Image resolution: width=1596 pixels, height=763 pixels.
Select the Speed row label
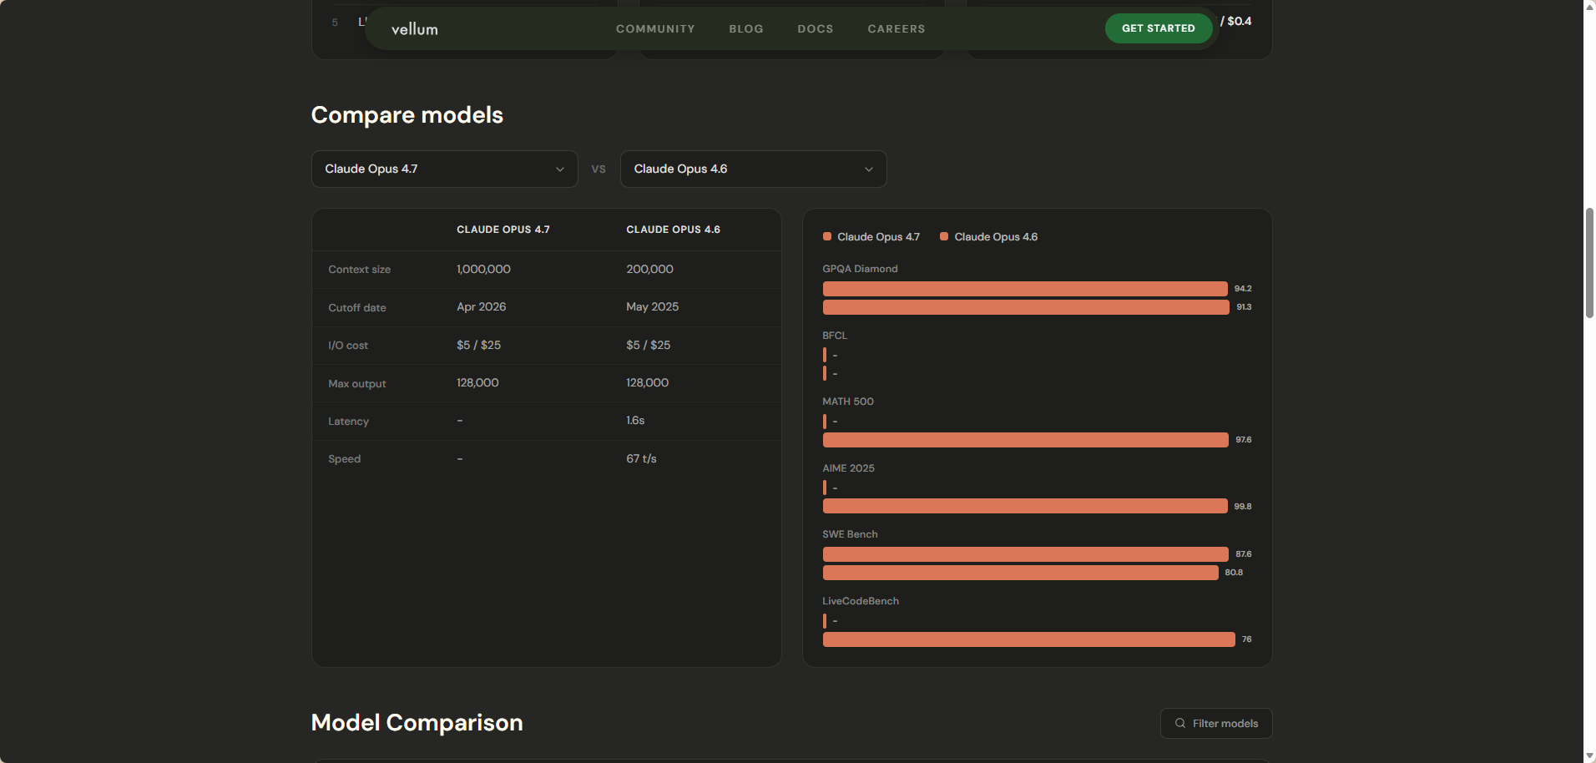point(345,459)
